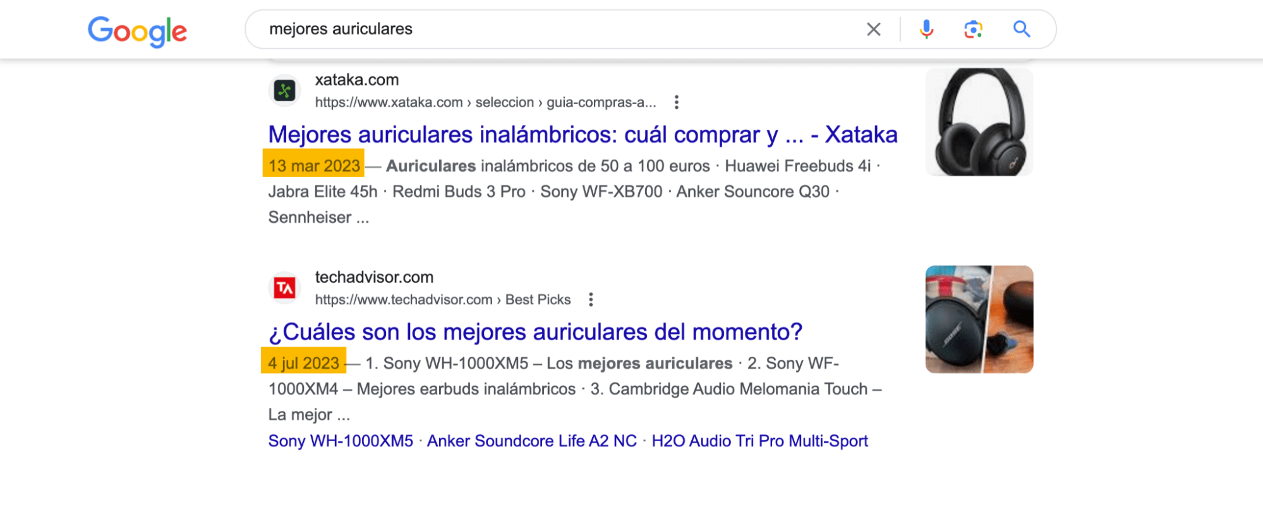Click the microphone icon for voice search
Image resolution: width=1263 pixels, height=505 pixels.
click(925, 29)
